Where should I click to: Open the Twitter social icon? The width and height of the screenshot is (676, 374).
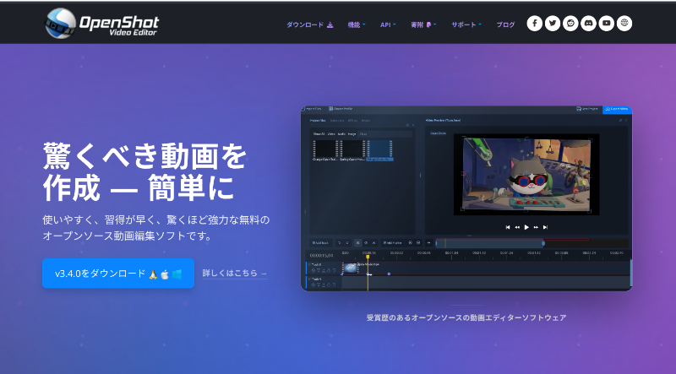coord(553,24)
